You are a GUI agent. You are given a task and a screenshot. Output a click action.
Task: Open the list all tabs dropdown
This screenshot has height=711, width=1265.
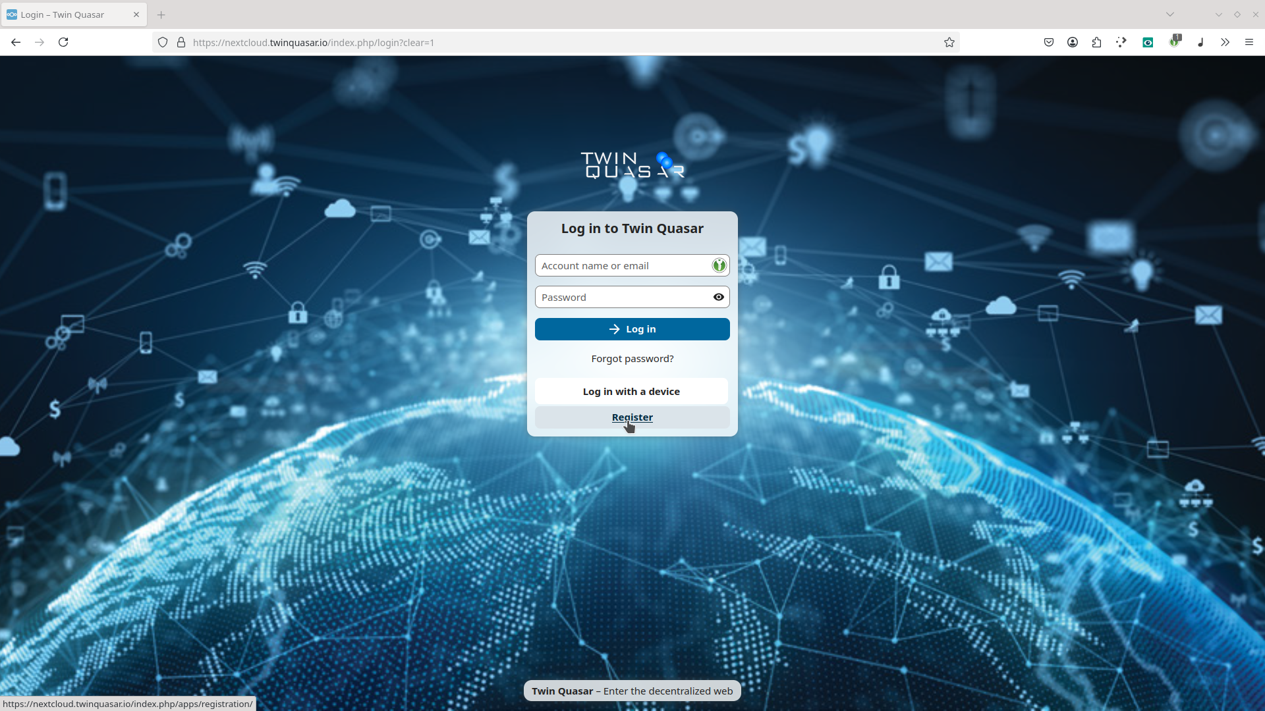coord(1170,14)
